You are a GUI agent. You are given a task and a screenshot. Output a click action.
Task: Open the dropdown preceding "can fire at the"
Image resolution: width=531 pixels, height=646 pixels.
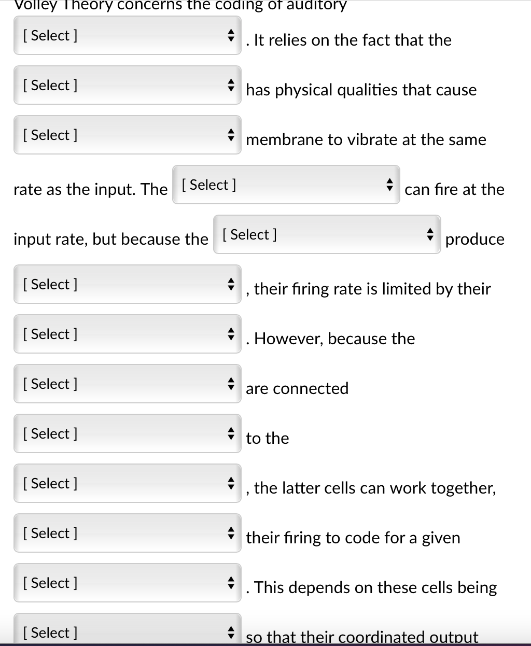[x=286, y=185]
